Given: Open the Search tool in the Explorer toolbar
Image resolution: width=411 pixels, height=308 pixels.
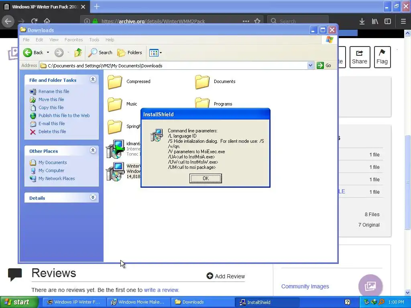Looking at the screenshot, I should point(100,53).
